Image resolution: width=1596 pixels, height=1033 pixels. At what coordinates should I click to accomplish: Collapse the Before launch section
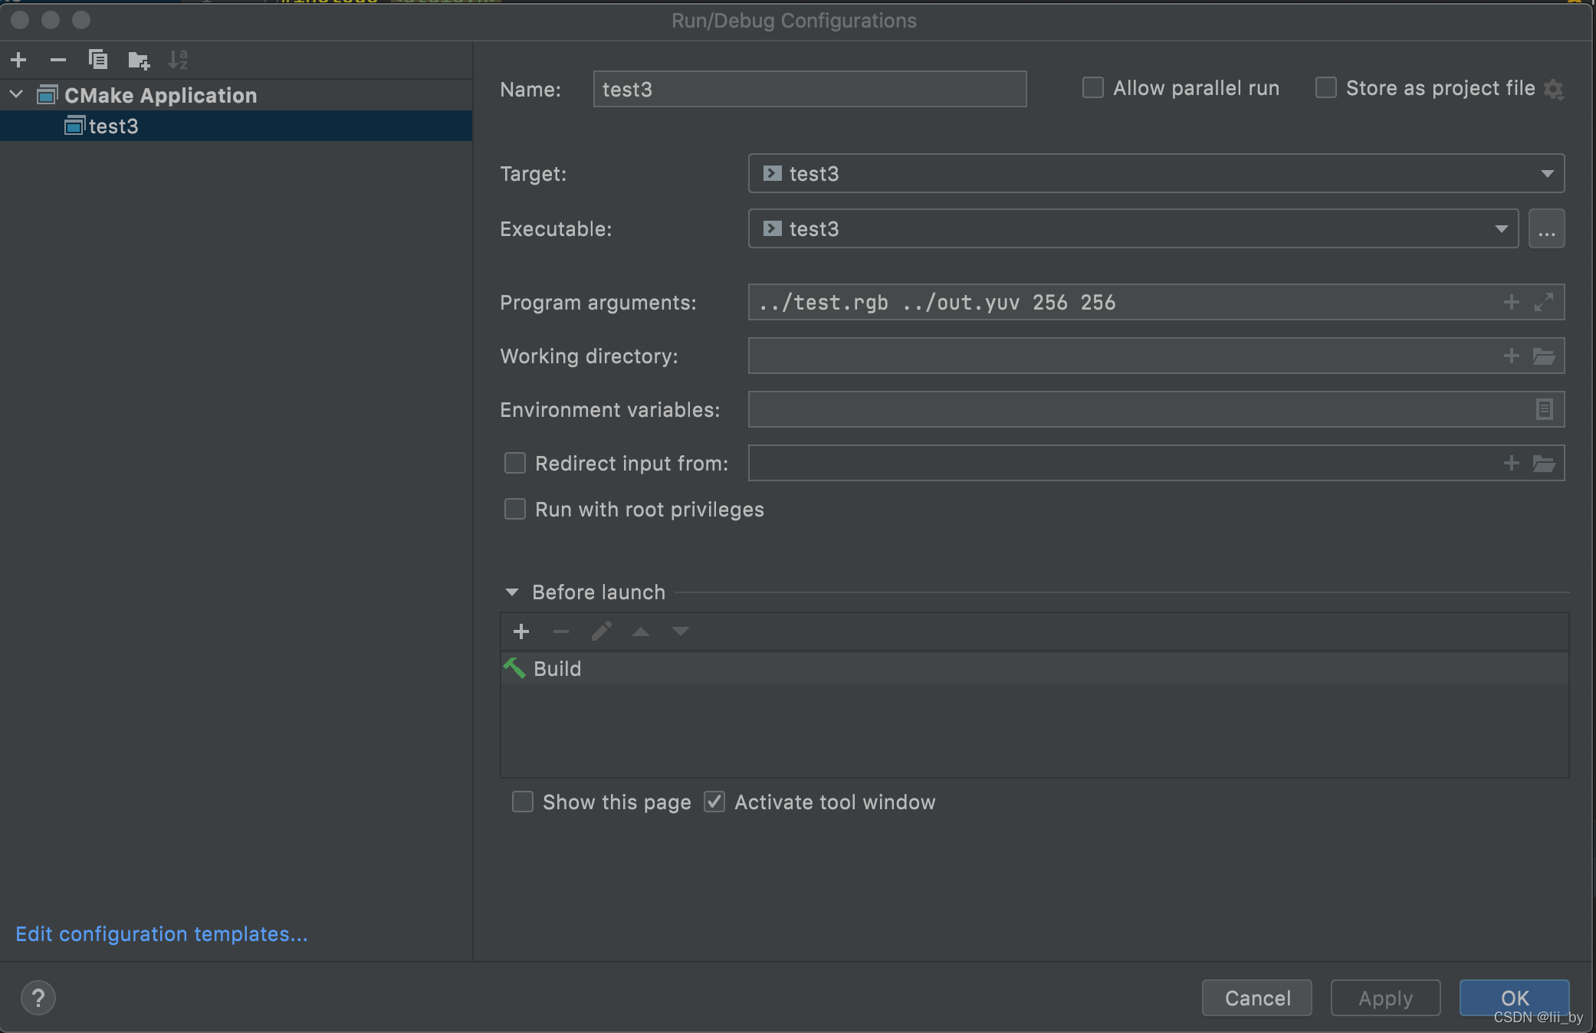coord(512,592)
